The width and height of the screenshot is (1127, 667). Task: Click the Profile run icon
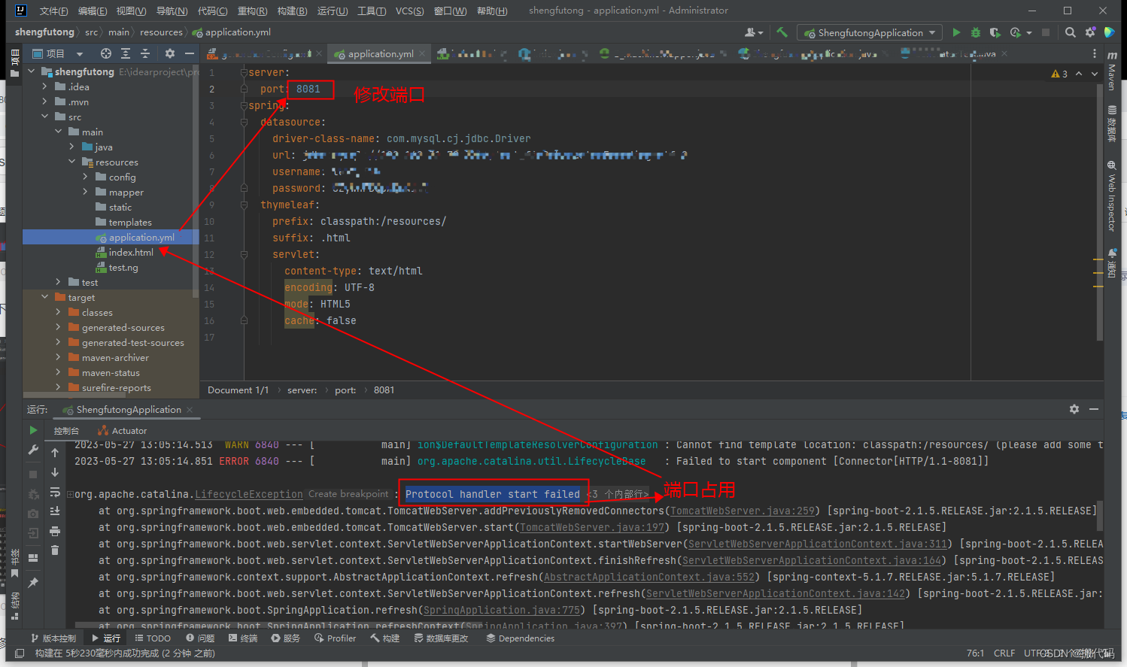[1016, 32]
